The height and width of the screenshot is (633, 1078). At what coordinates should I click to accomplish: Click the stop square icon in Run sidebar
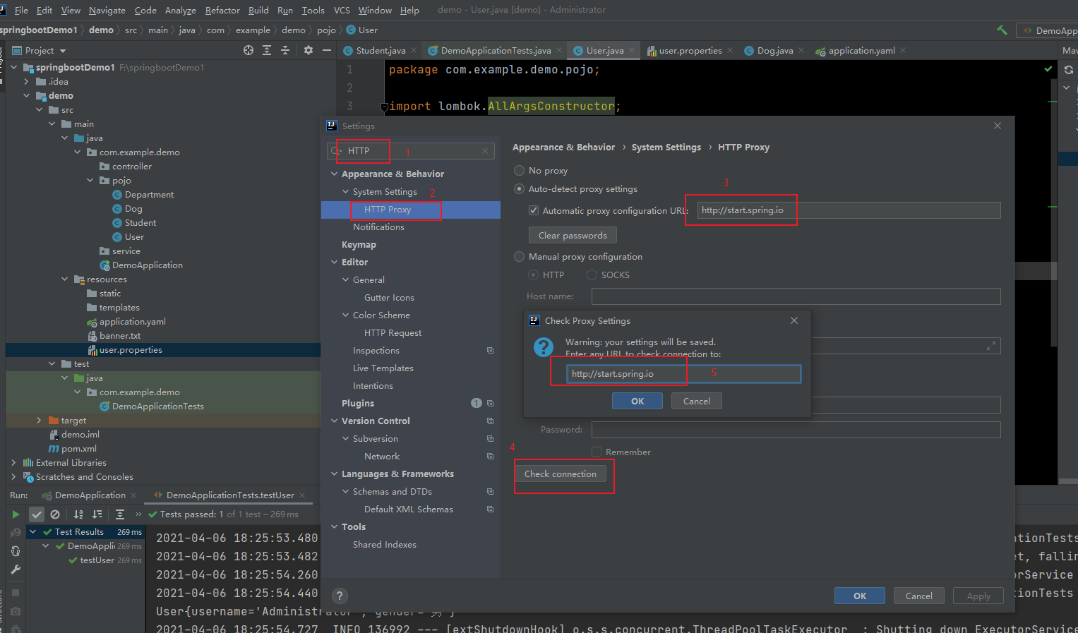pos(16,593)
